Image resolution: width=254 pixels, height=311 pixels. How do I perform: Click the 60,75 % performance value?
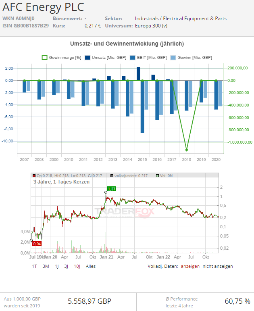(x=237, y=301)
